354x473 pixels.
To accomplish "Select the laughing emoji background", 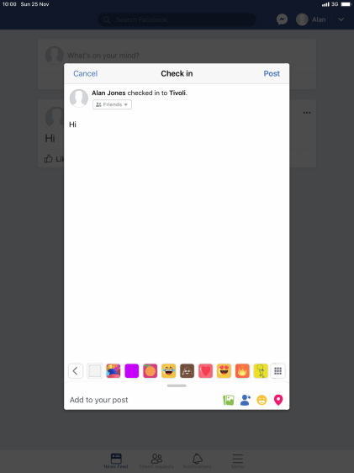I will 168,370.
